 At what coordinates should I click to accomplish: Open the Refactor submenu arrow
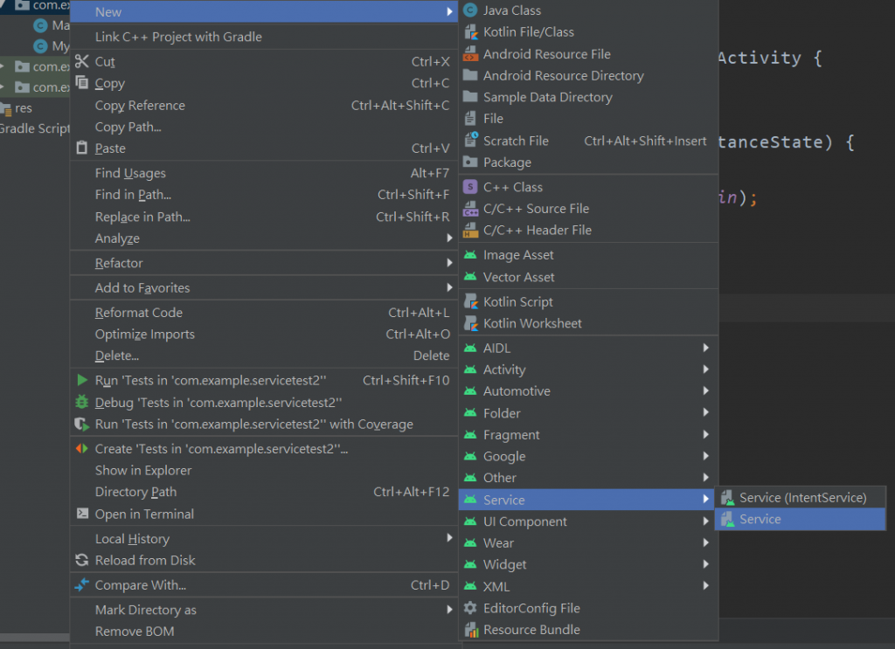[450, 263]
